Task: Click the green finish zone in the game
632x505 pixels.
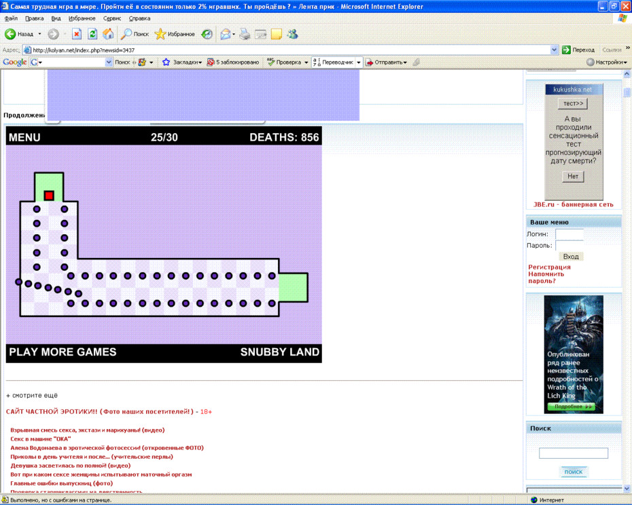Action: (293, 288)
